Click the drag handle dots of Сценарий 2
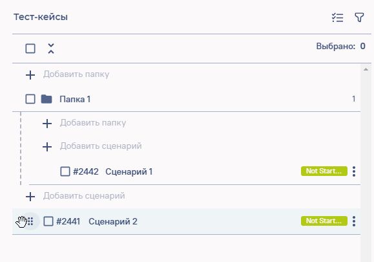 pyautogui.click(x=30, y=221)
